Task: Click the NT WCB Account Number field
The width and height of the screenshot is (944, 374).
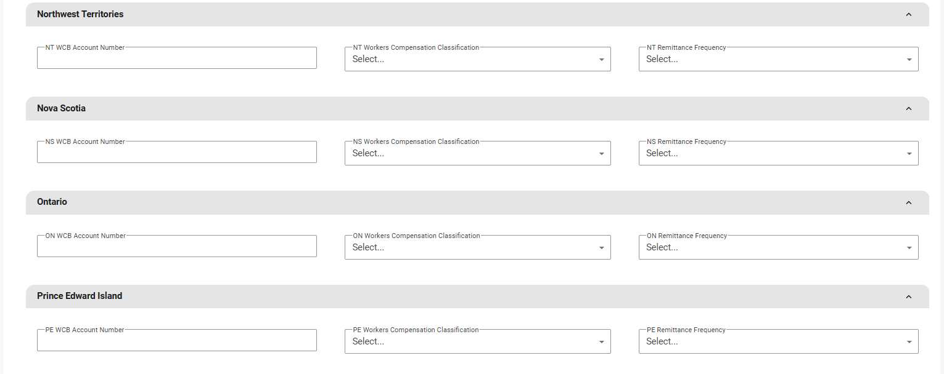Action: click(x=177, y=58)
